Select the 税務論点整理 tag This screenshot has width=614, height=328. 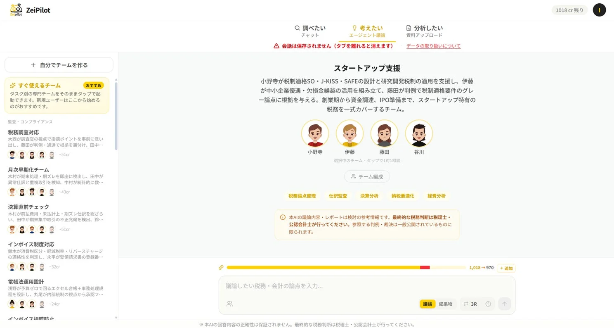[x=302, y=196]
